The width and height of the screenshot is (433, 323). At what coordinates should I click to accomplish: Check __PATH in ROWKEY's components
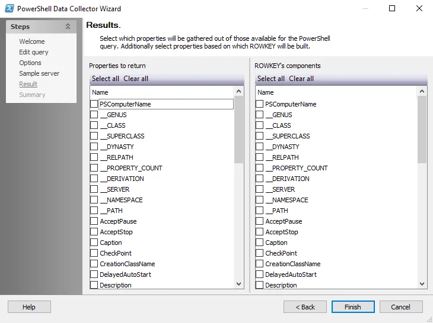coord(260,211)
